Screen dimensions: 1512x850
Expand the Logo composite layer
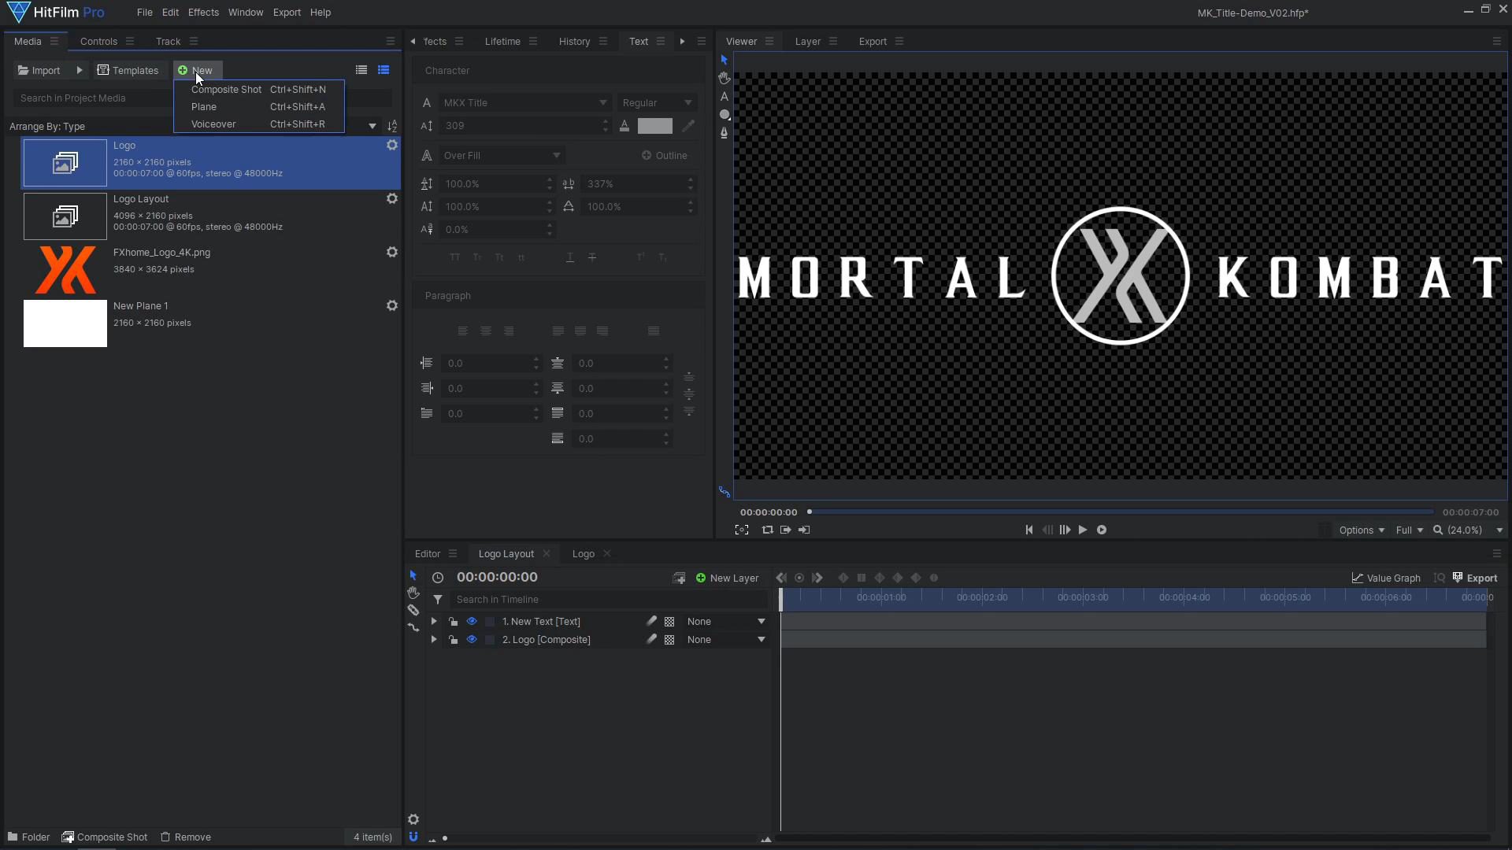tap(434, 640)
